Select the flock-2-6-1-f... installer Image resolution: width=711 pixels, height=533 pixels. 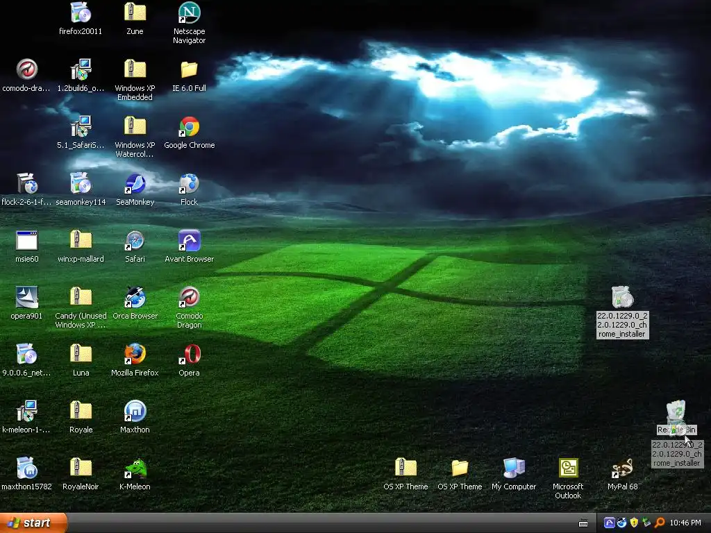[27, 184]
